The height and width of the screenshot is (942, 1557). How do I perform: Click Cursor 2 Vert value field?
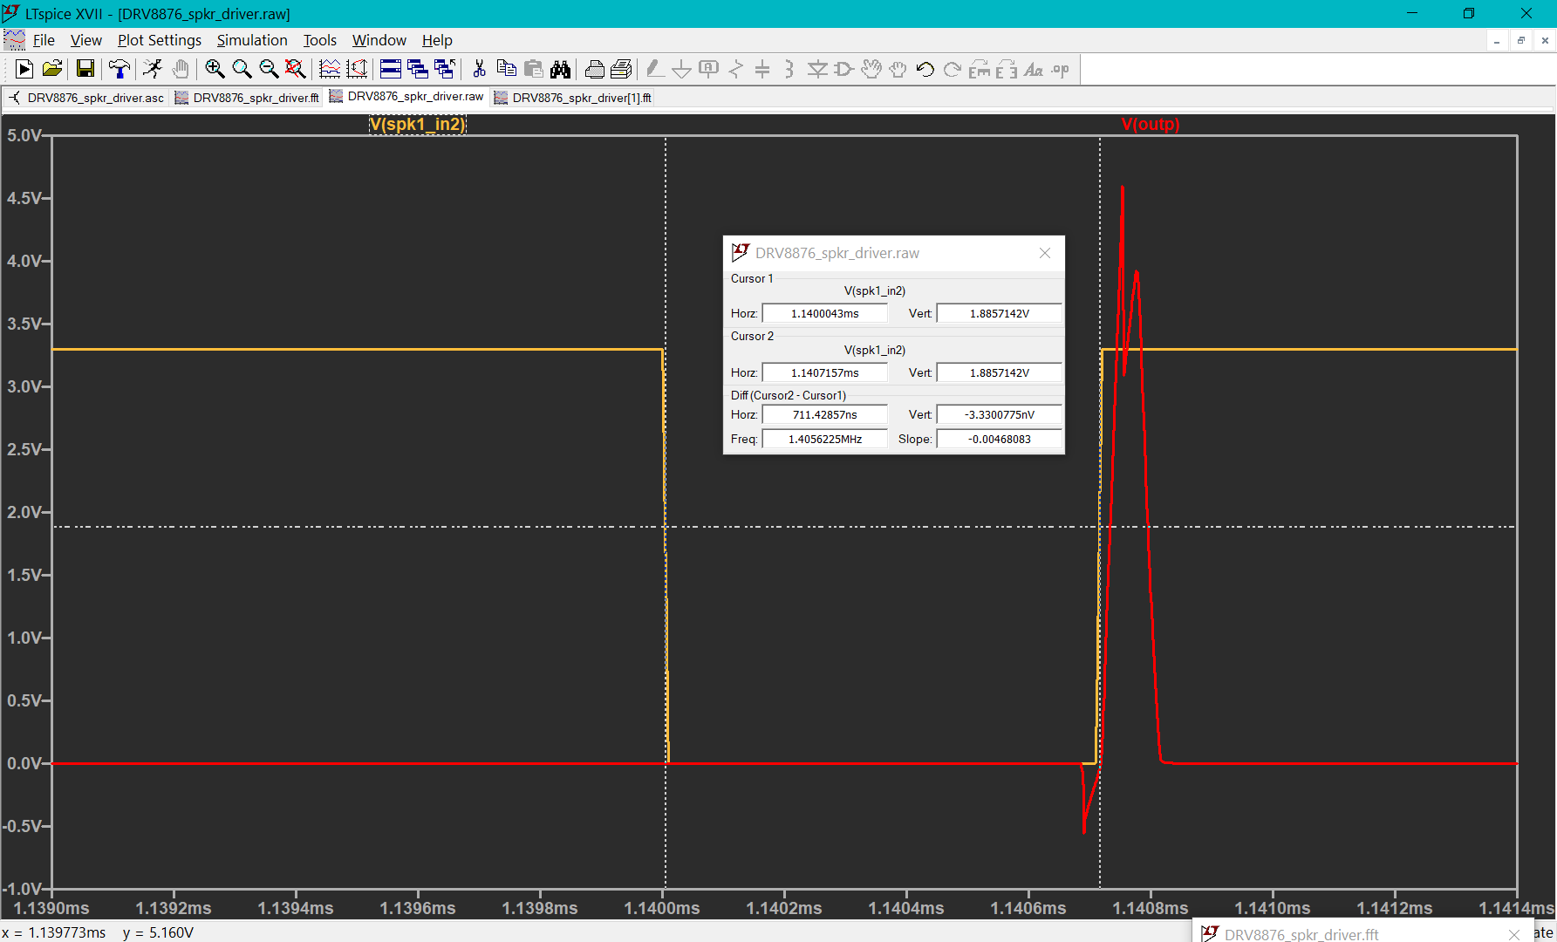coord(1000,372)
